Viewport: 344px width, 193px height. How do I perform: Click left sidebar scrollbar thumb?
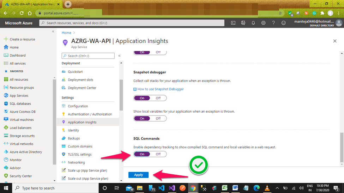click(54, 122)
